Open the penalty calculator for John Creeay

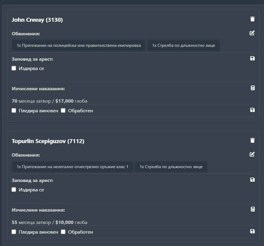(x=253, y=88)
